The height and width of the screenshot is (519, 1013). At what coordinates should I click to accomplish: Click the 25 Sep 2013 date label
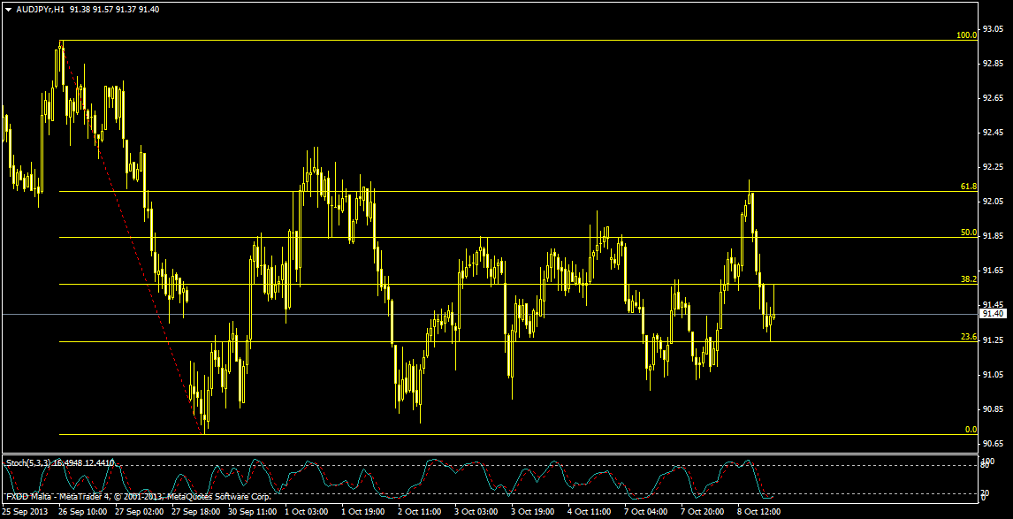[24, 512]
